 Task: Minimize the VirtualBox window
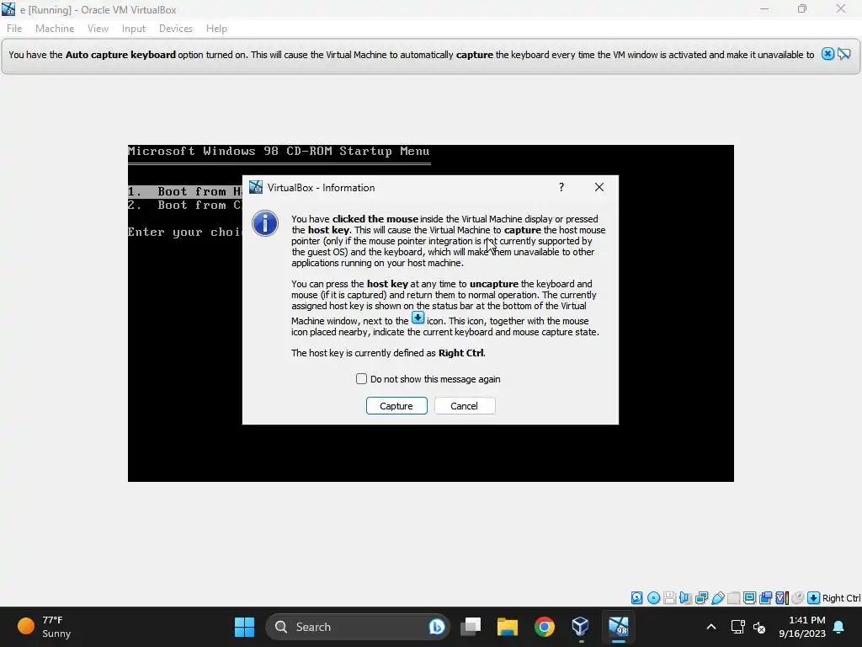pos(764,9)
